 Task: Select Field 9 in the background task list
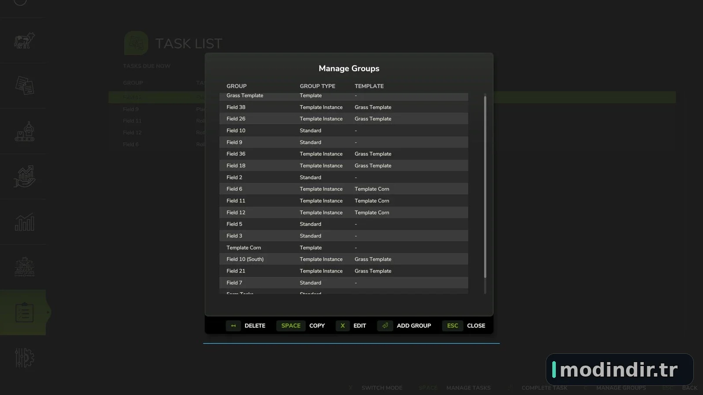click(130, 109)
